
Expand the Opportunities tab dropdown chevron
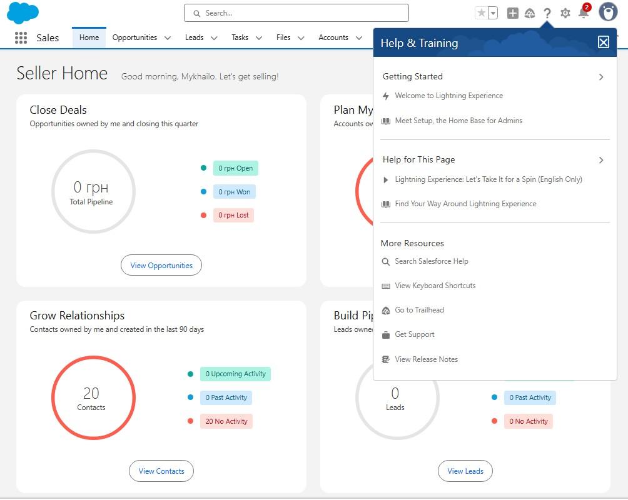click(x=168, y=38)
